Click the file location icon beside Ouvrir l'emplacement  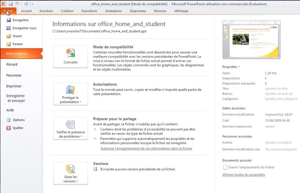(225, 167)
